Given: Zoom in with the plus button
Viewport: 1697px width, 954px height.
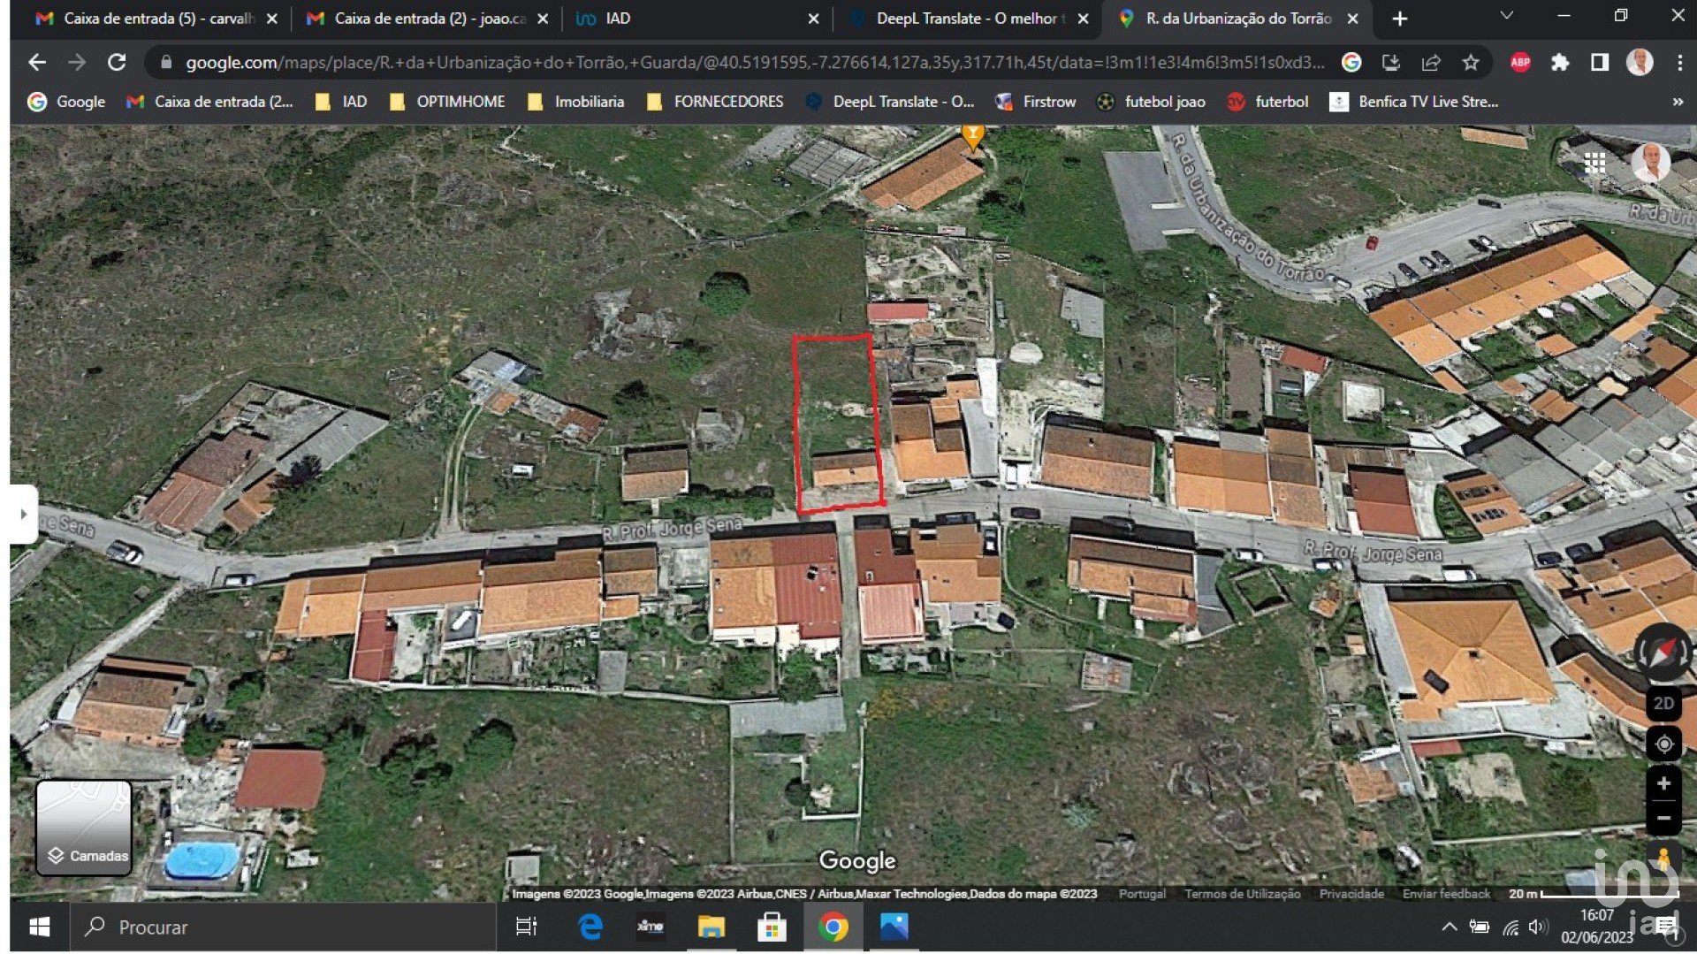Looking at the screenshot, I should [x=1663, y=784].
